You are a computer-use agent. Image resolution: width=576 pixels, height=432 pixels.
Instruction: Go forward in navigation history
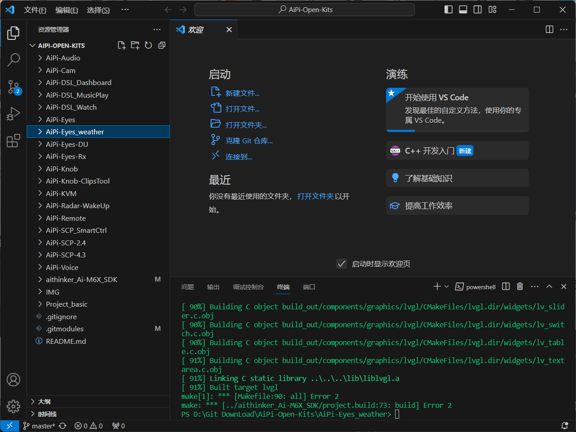click(183, 10)
